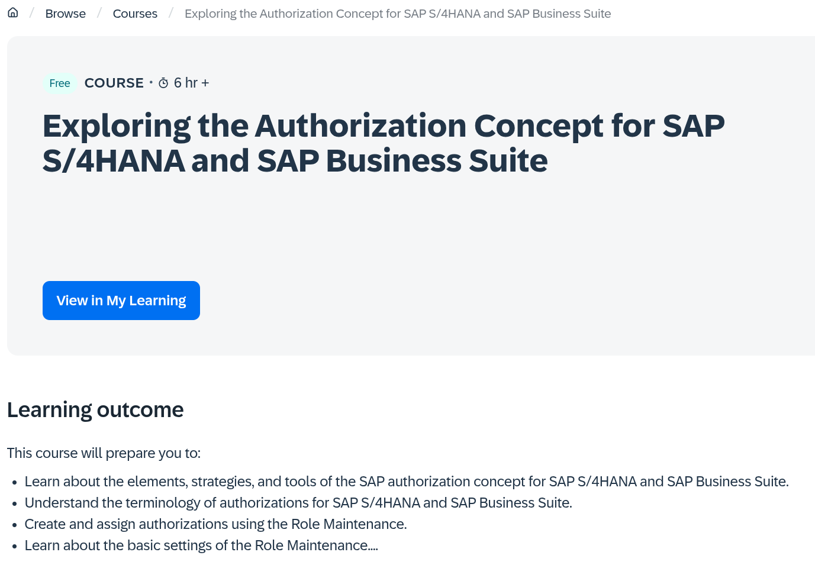The width and height of the screenshot is (815, 565).
Task: Click the slash between Browse and Courses
Action: 99,13
